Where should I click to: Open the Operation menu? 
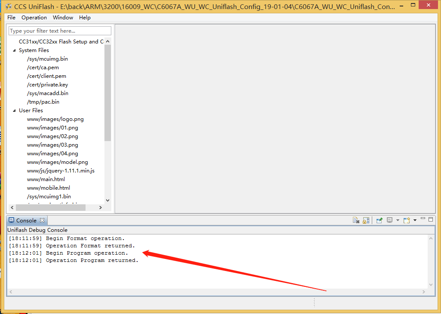pos(34,18)
